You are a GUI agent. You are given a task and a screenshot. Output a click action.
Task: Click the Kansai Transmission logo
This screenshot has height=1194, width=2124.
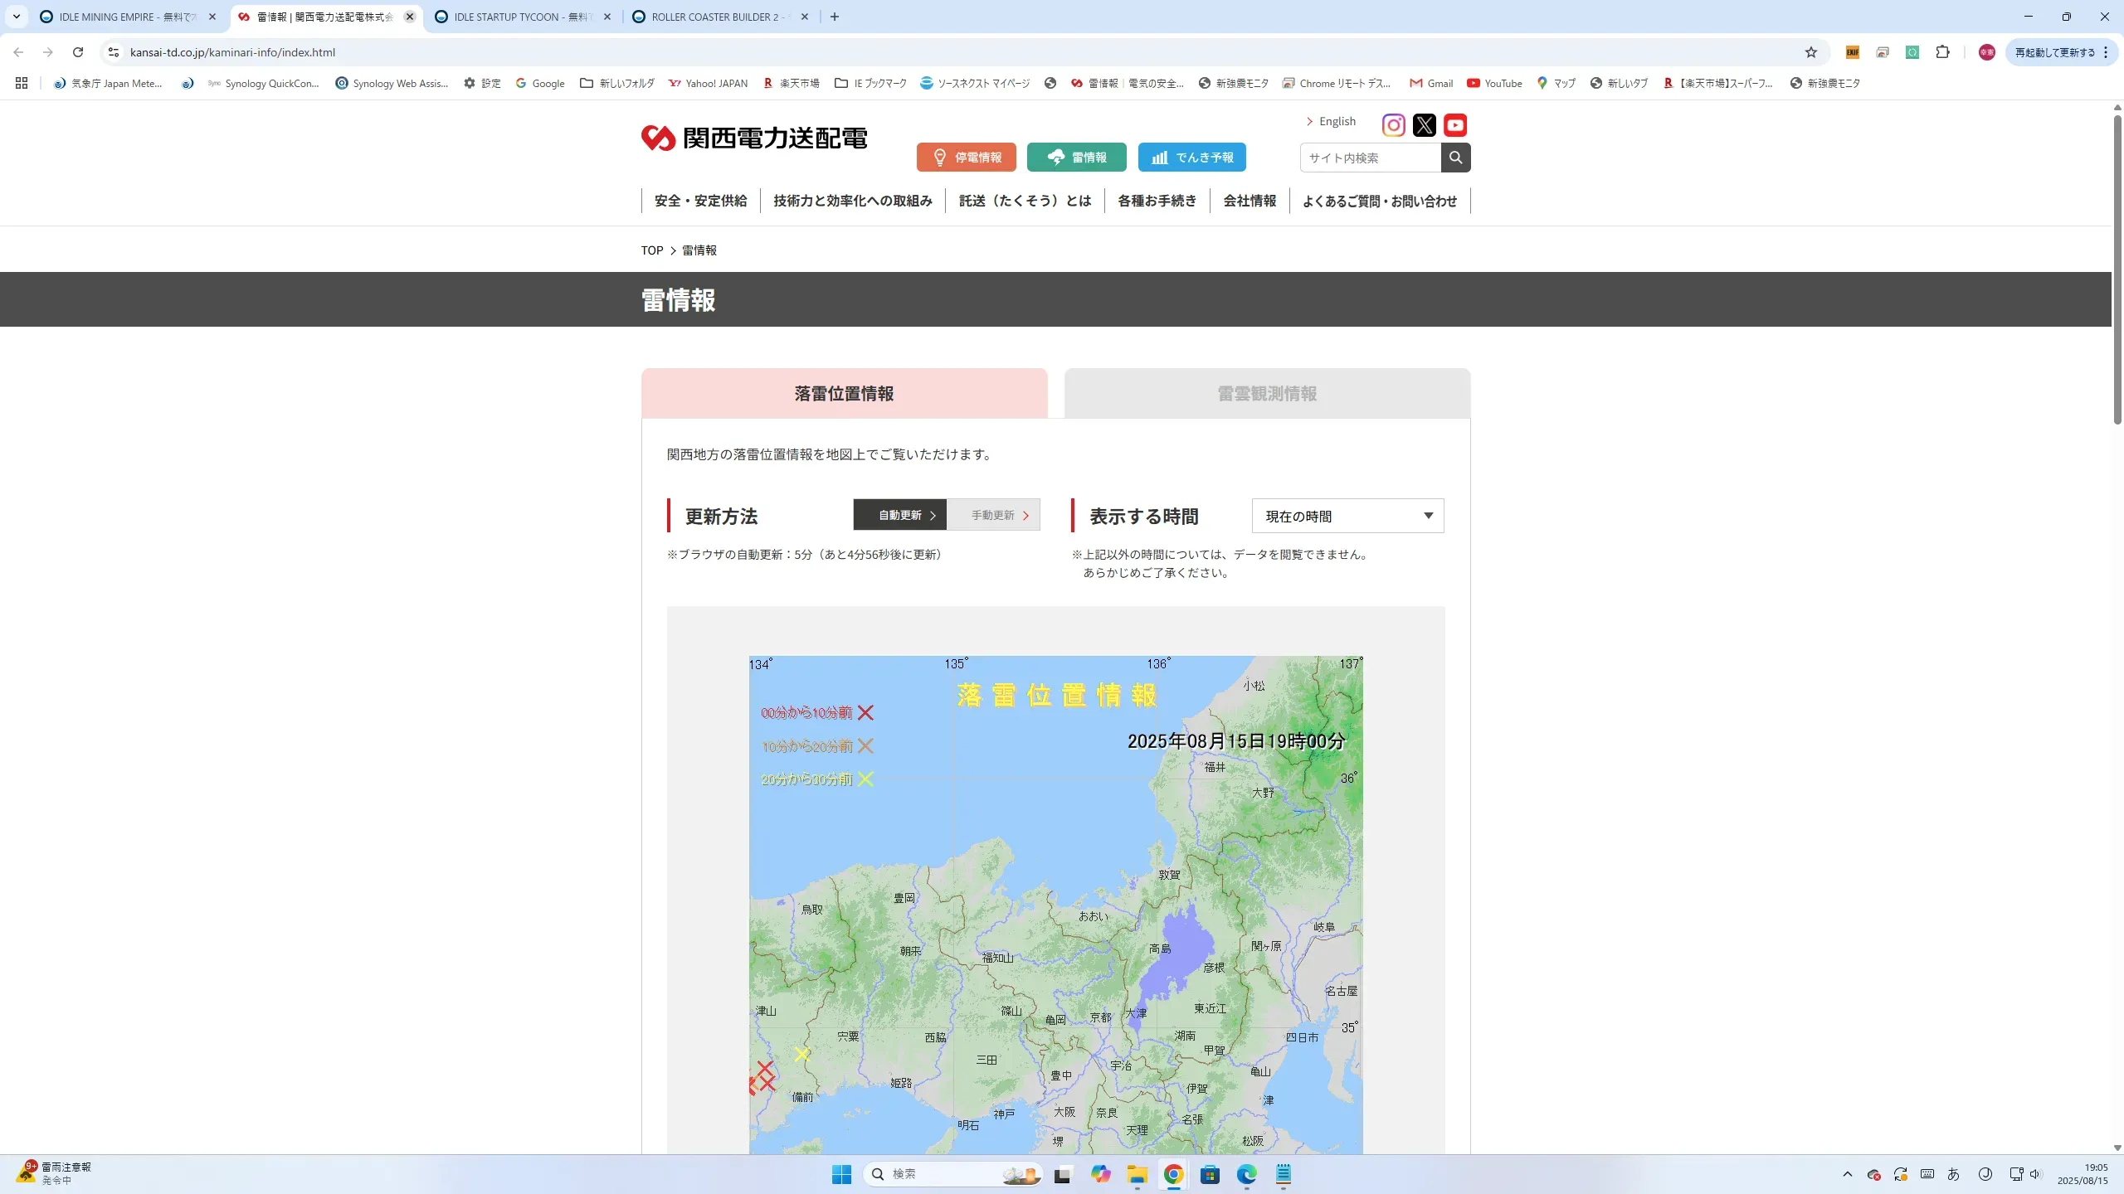pos(753,138)
